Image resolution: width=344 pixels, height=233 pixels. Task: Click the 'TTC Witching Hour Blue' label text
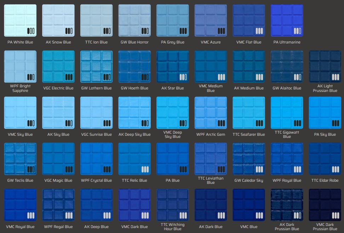173,227
